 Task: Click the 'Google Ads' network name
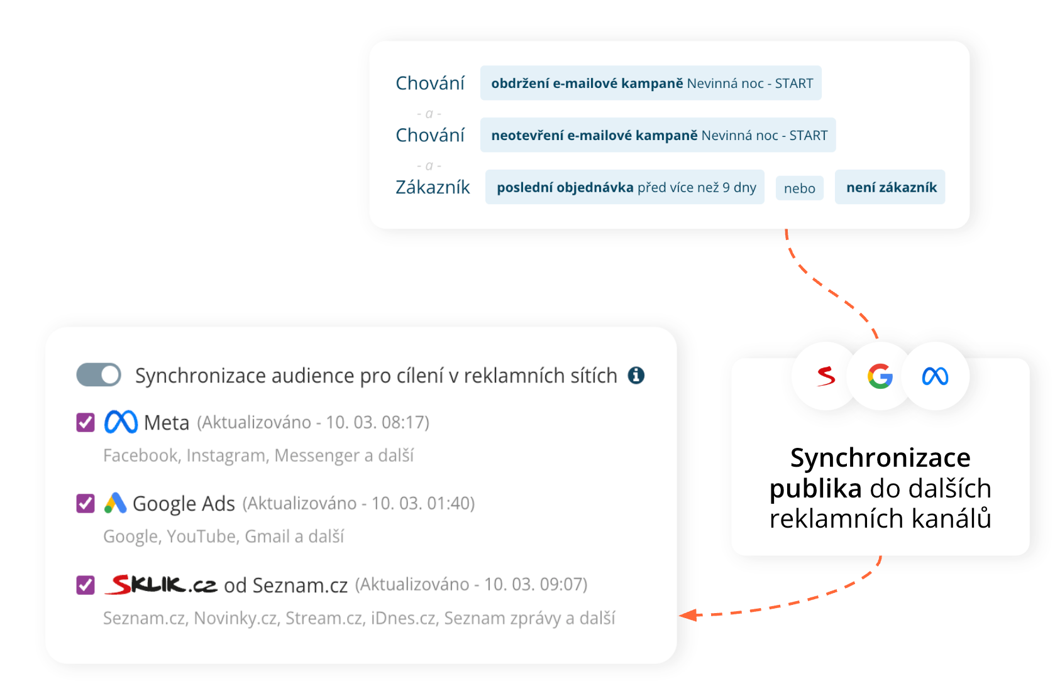184,504
